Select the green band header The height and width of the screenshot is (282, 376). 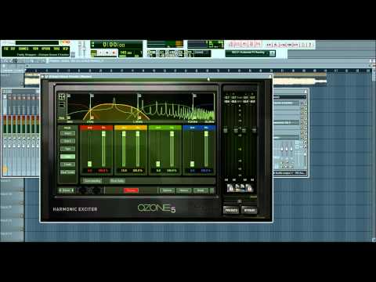(164, 128)
